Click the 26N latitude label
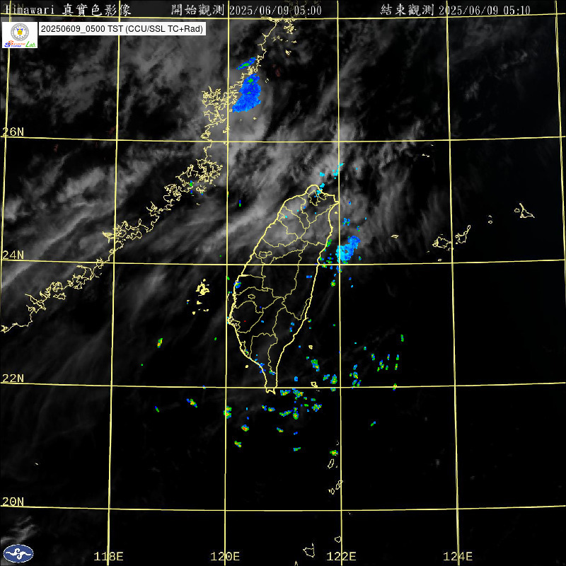The width and height of the screenshot is (566, 566). [x=13, y=132]
